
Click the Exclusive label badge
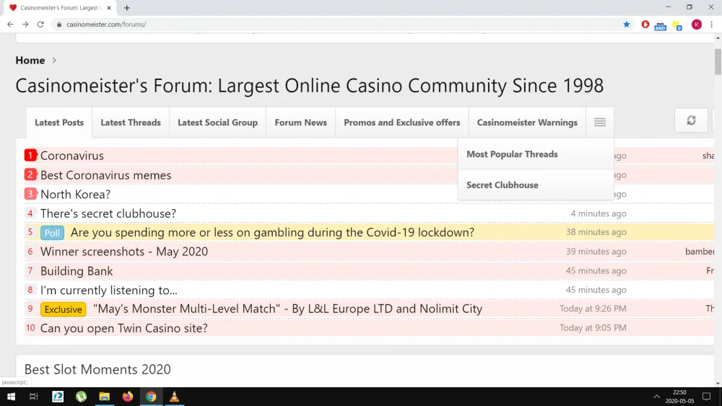[63, 309]
